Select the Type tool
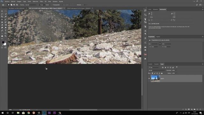Image resolution: width=204 pixels, height=115 pixels. [5, 31]
